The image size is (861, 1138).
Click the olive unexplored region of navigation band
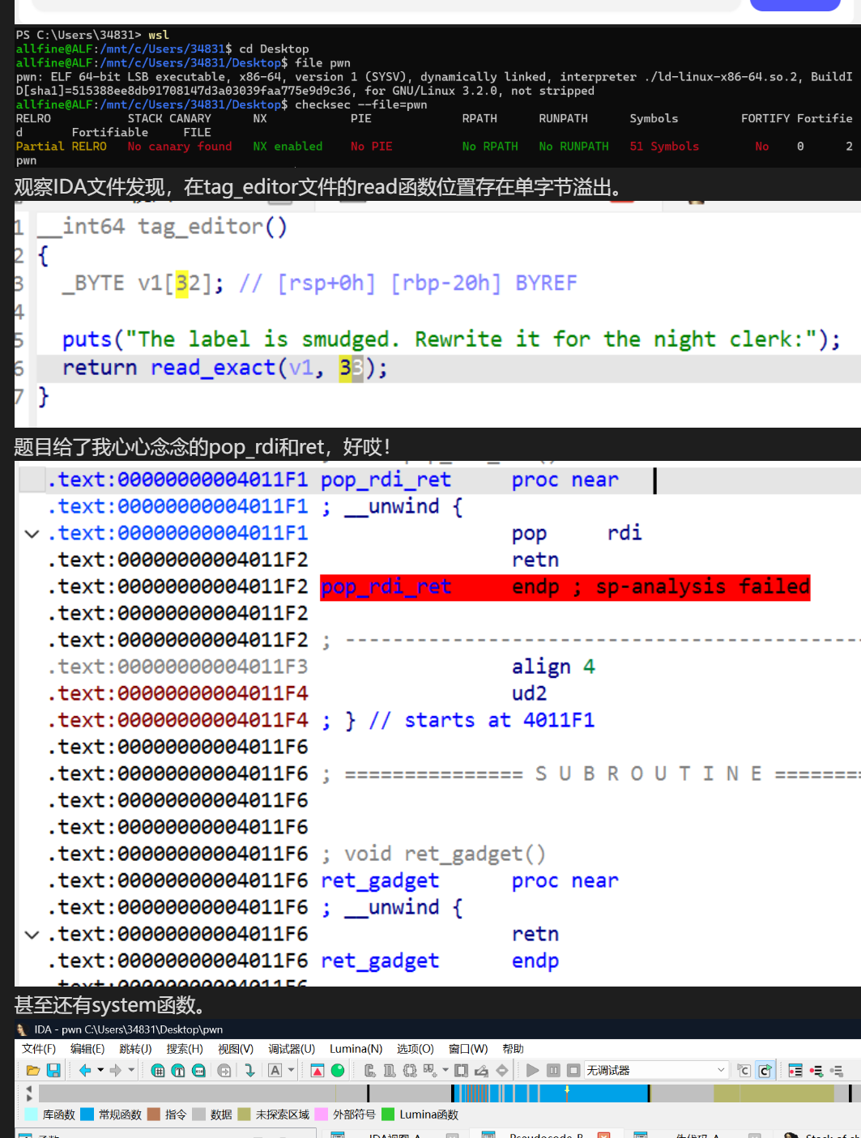(x=774, y=1093)
